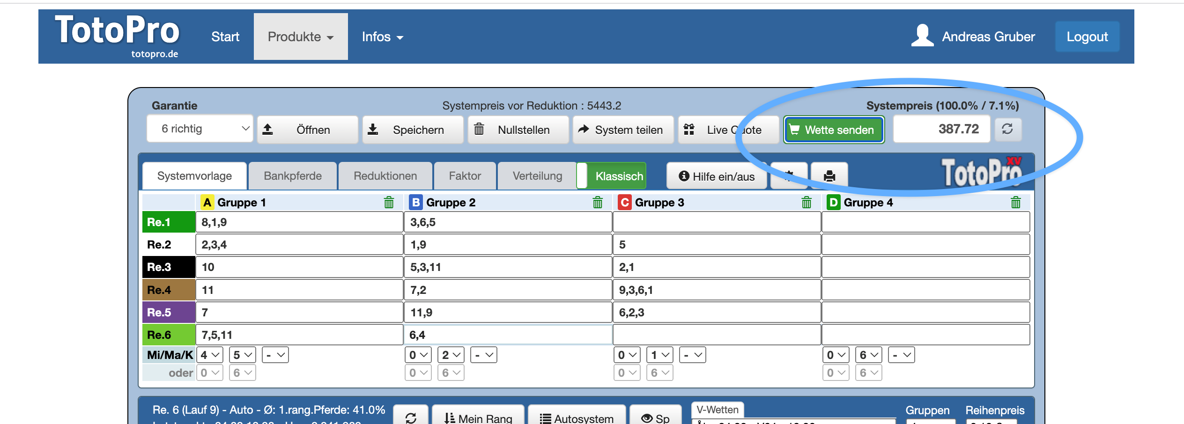Clear Gruppe 2 with its trash icon
The width and height of the screenshot is (1184, 424).
point(598,203)
